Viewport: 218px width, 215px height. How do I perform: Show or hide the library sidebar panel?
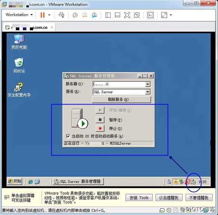[108, 15]
